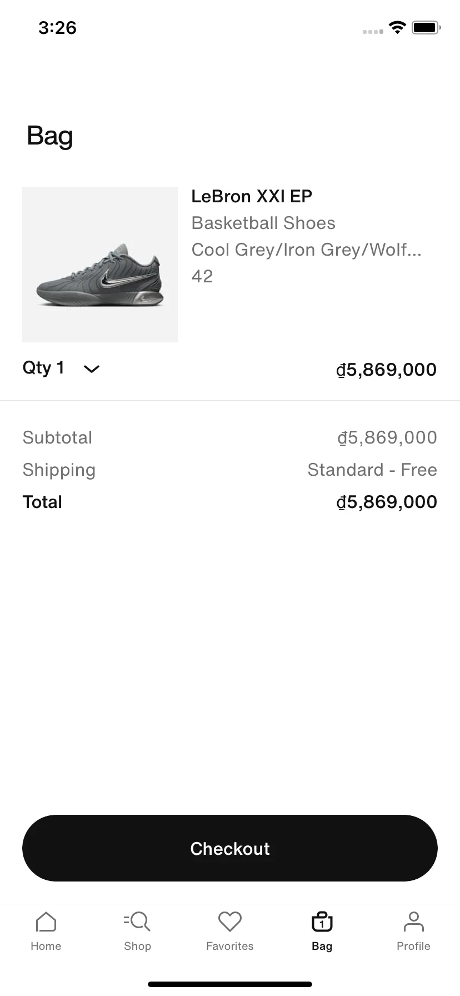Expand the Qty chevron arrow
Viewport: 460px width, 996px height.
pos(92,368)
